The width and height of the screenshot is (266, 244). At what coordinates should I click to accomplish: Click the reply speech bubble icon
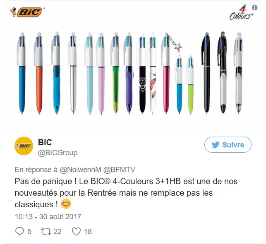pos(20,231)
